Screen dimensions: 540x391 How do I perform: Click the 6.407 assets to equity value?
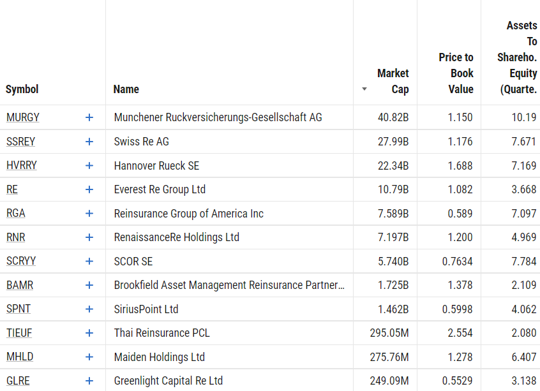tap(524, 357)
